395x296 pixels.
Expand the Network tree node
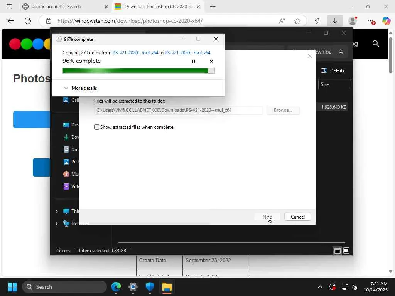(56, 224)
